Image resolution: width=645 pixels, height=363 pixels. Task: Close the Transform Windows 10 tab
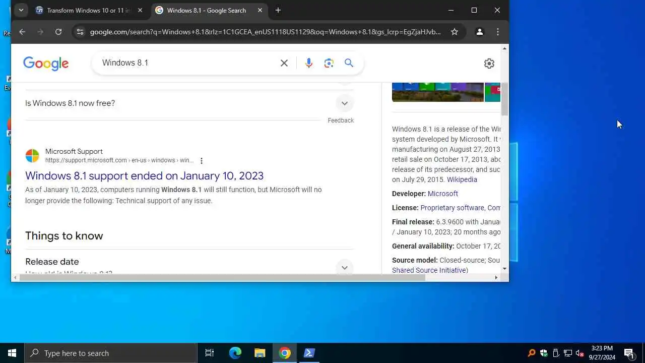pyautogui.click(x=140, y=10)
